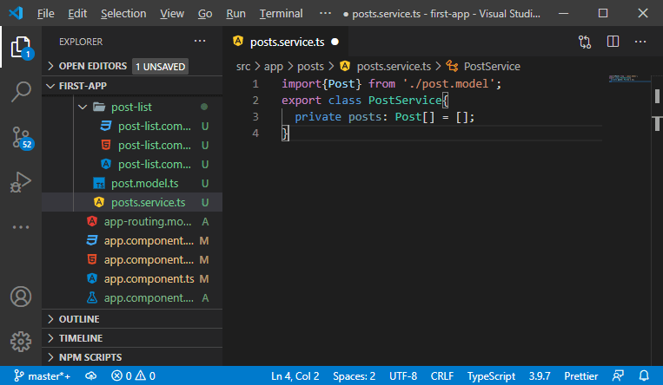This screenshot has height=385, width=663.
Task: Click Prettier in the status bar
Action: click(x=581, y=375)
